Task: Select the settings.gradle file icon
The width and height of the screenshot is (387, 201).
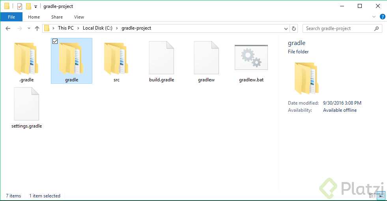Action: pos(26,104)
